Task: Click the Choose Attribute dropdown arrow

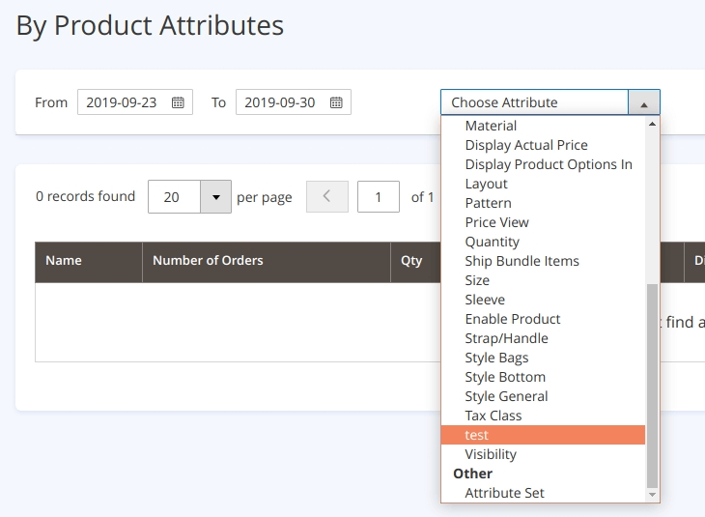Action: pos(643,102)
